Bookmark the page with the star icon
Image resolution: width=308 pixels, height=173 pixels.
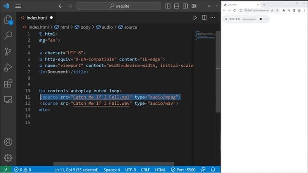tap(277, 11)
